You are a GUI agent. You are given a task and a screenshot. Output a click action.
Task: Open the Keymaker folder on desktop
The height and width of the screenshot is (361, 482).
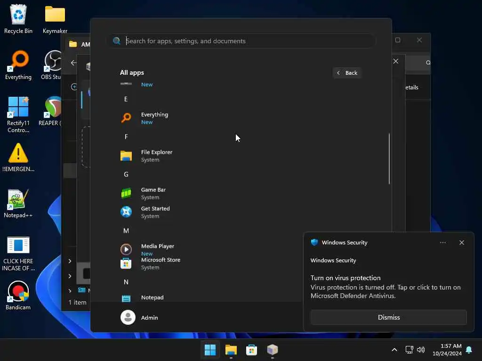tap(55, 19)
